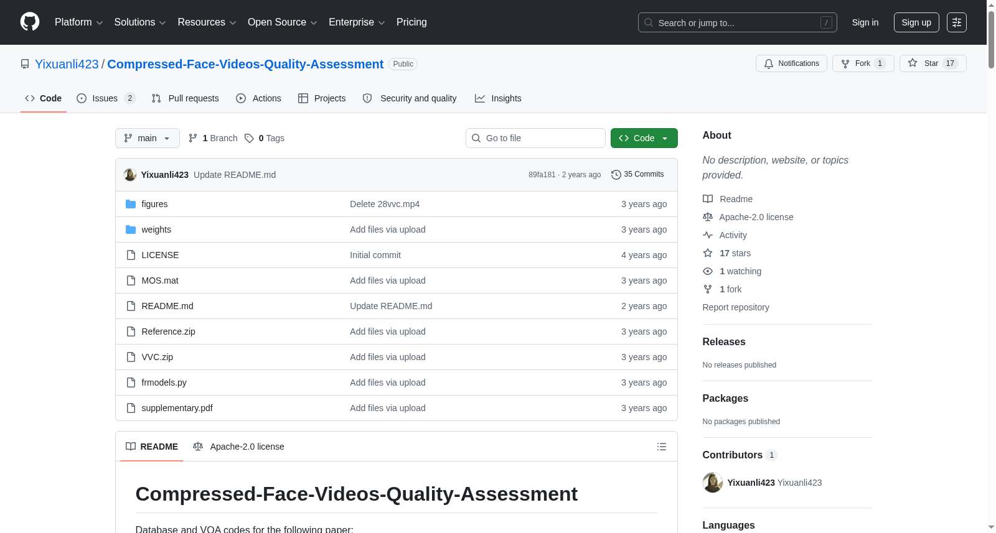Open the MOS.mat file
This screenshot has height=533, width=996.
(160, 280)
